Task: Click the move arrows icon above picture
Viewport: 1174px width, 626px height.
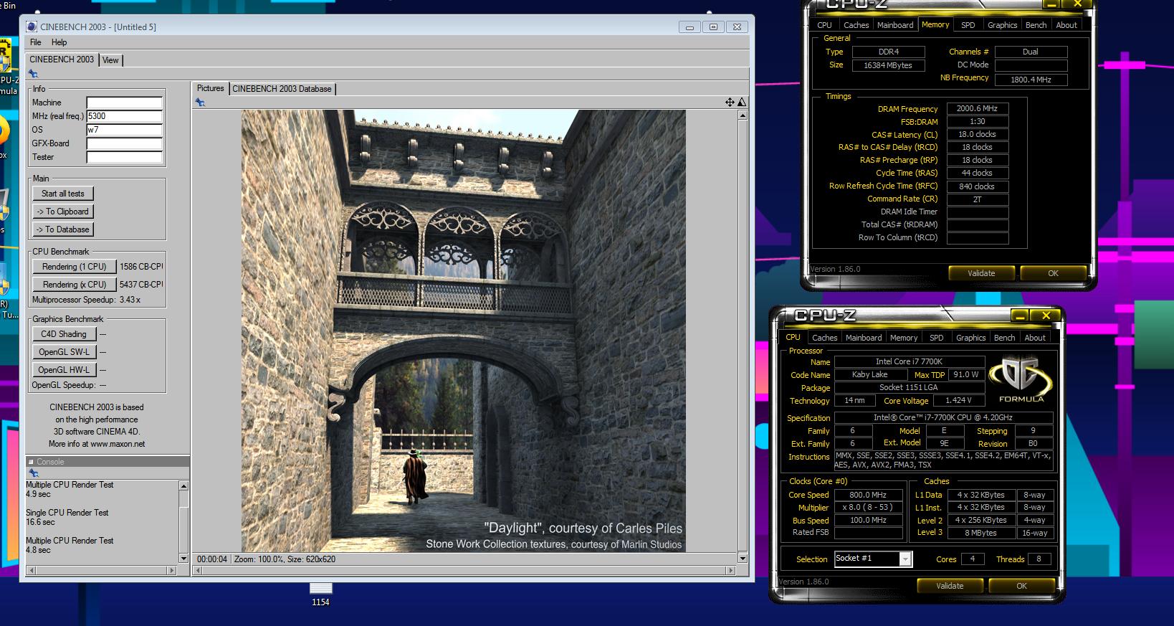Action: (x=730, y=103)
